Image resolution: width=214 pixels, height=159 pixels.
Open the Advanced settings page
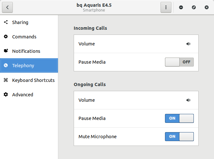click(x=22, y=95)
